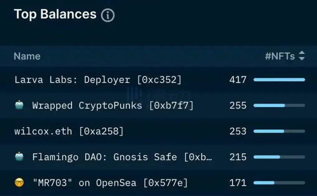Image resolution: width=317 pixels, height=196 pixels.
Task: Click the 255 NFT count value
Action: coord(238,105)
